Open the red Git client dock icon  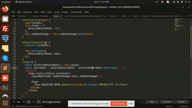(5, 78)
